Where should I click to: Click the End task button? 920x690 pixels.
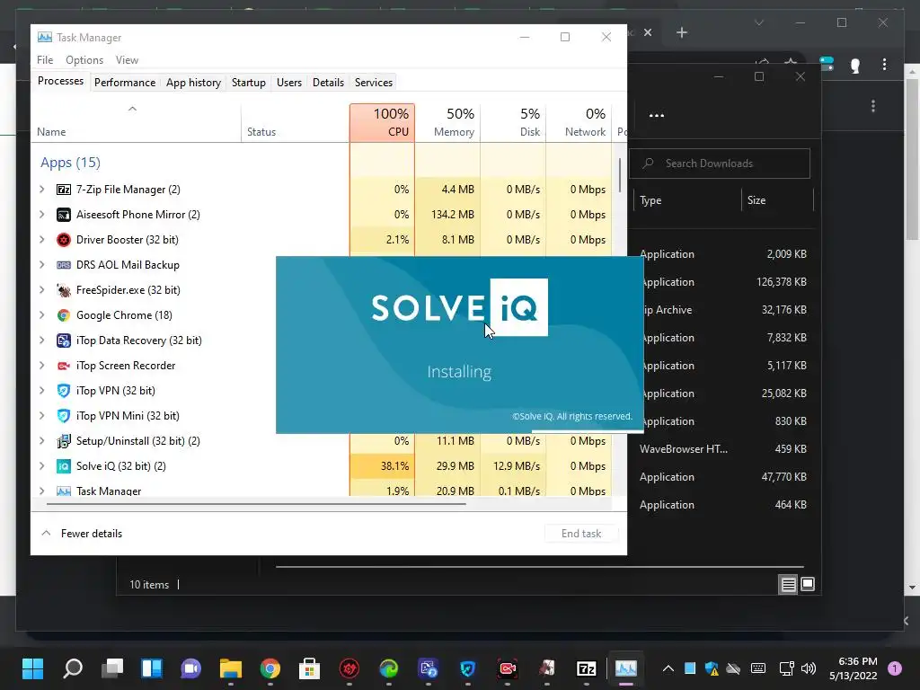coord(581,534)
